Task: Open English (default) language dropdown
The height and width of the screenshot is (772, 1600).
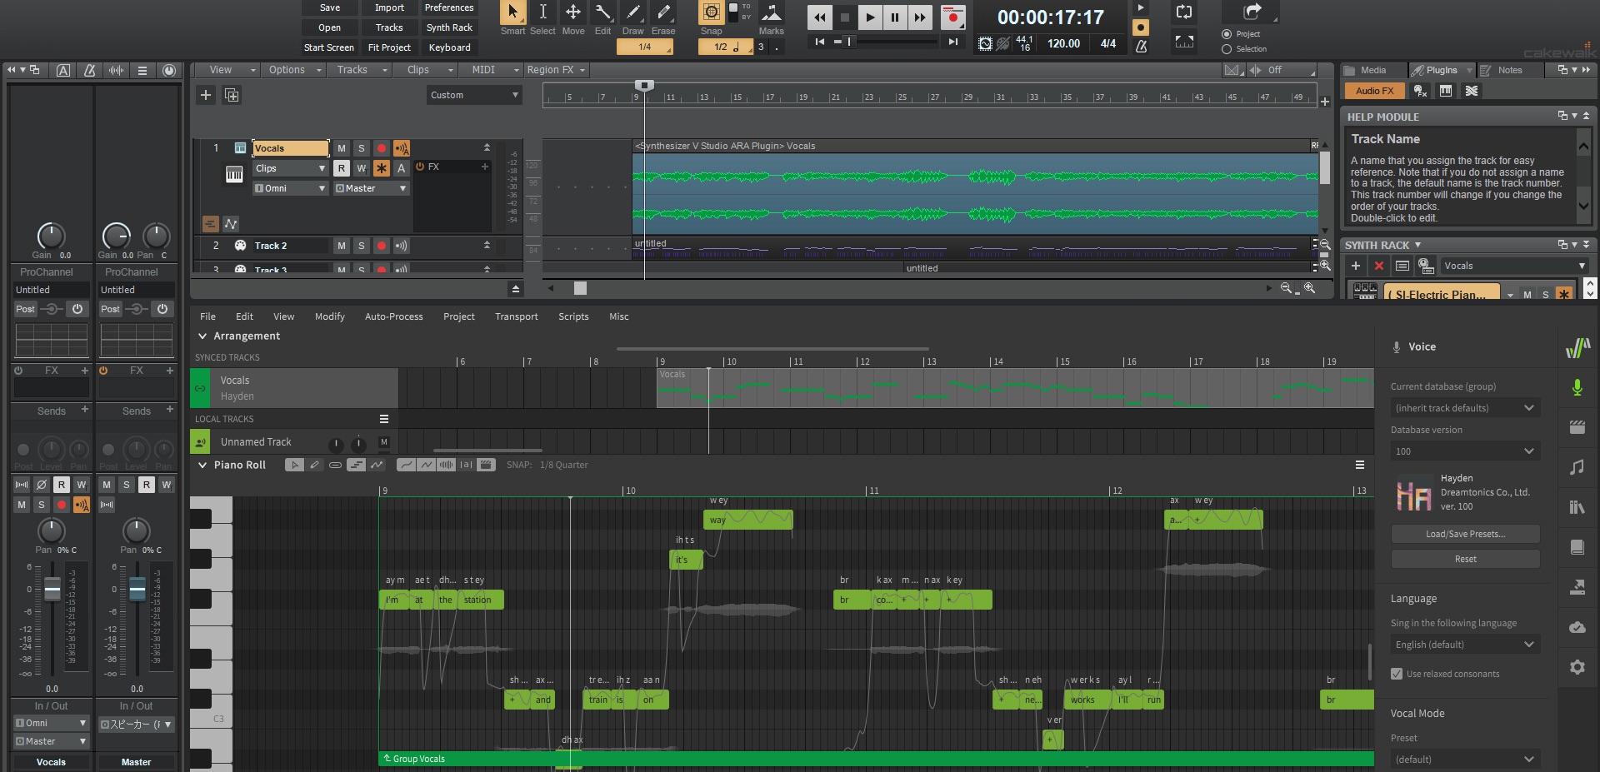Action: pos(1465,645)
